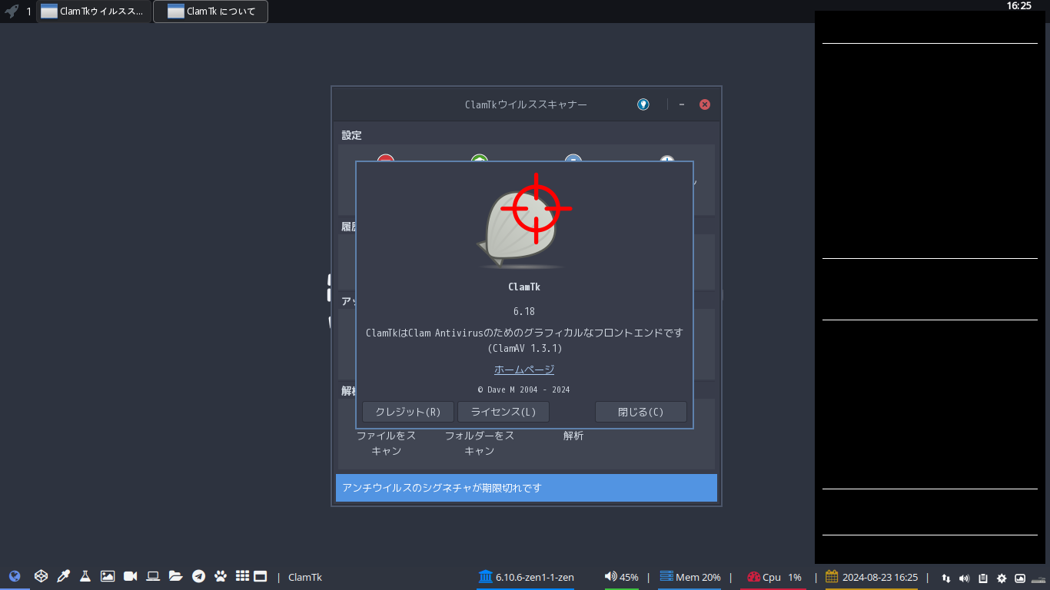Switch to the ClamTkウイルススキャナー window tab
1050x590 pixels.
click(92, 12)
